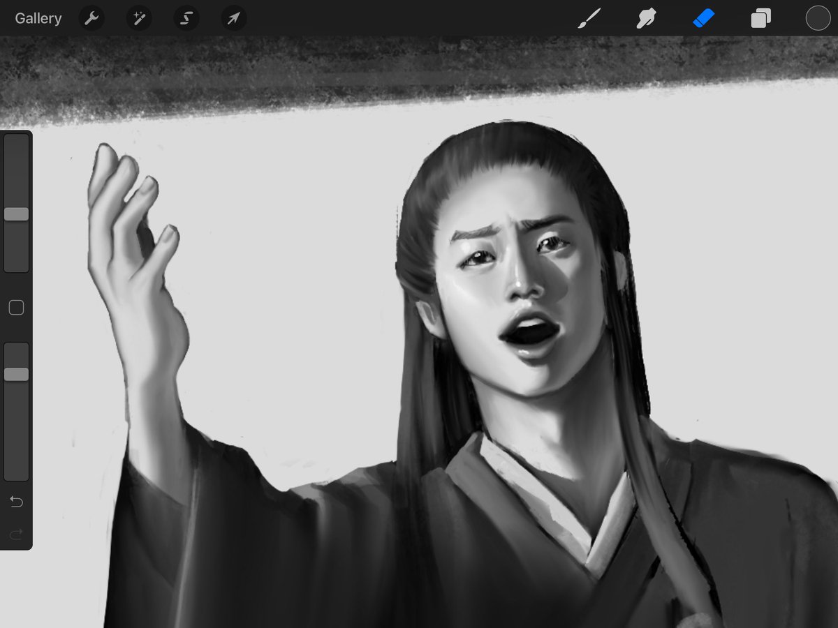Tap the square modify button in sidebar
Viewport: 838px width, 628px height.
[16, 308]
